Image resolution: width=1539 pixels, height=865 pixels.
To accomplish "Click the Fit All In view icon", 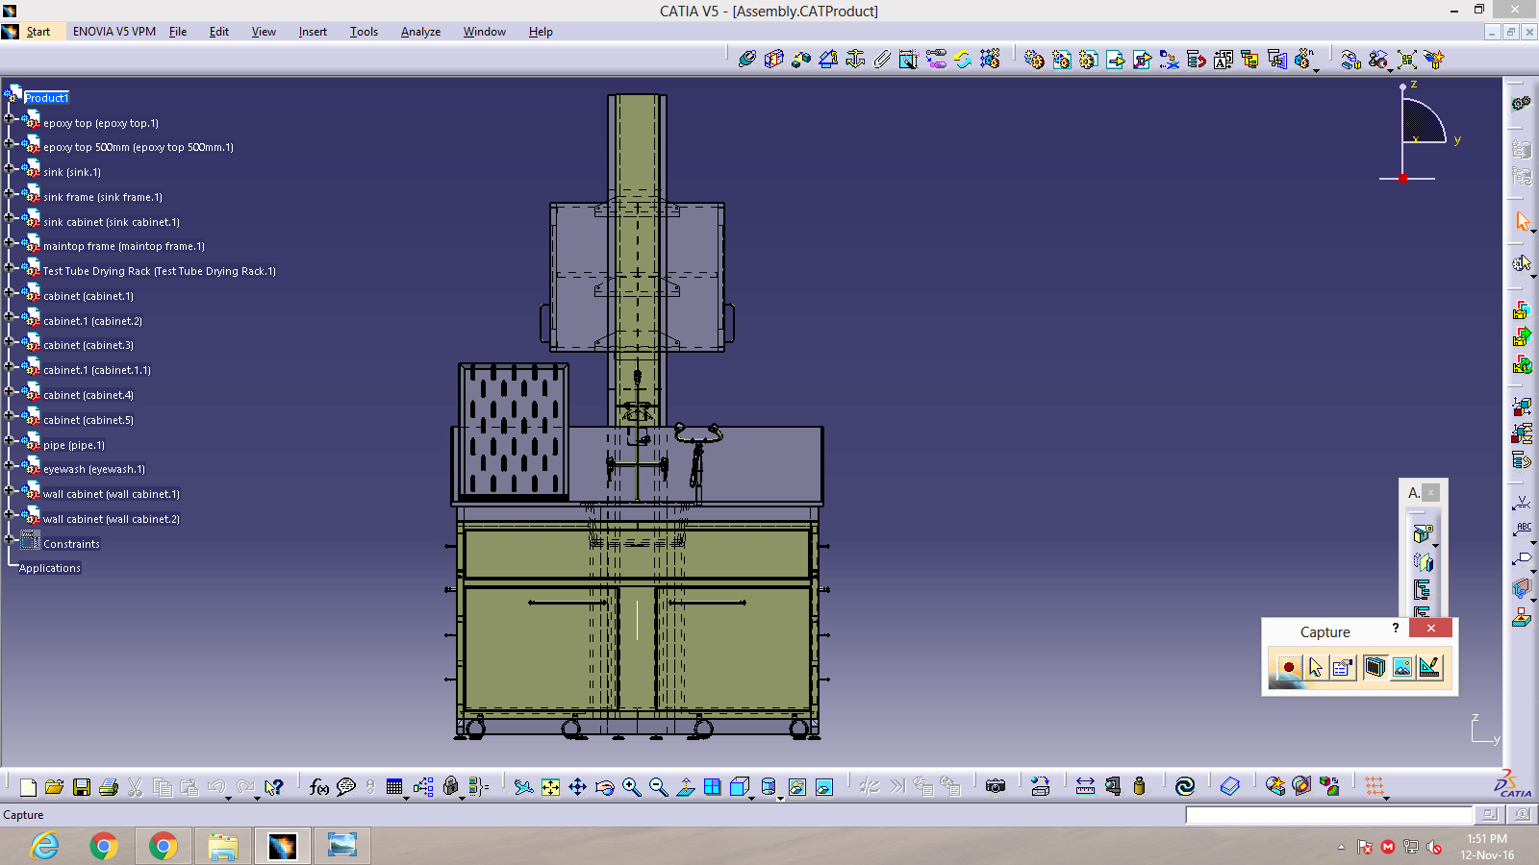I will (x=550, y=787).
